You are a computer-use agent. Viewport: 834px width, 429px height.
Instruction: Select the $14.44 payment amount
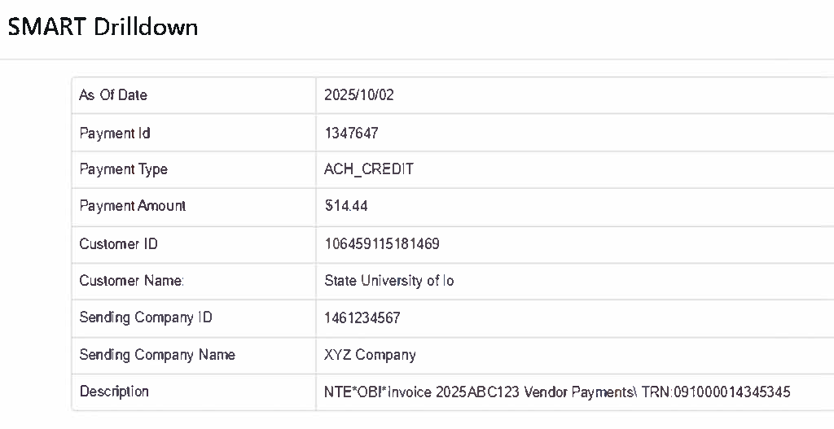(x=346, y=206)
